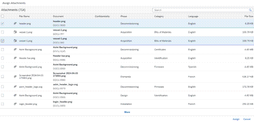Click the paperclip icon beside Header bar.png
The width and height of the screenshot is (254, 122).
[15, 58]
